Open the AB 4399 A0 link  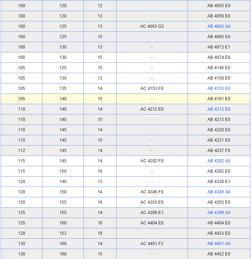tap(219, 213)
